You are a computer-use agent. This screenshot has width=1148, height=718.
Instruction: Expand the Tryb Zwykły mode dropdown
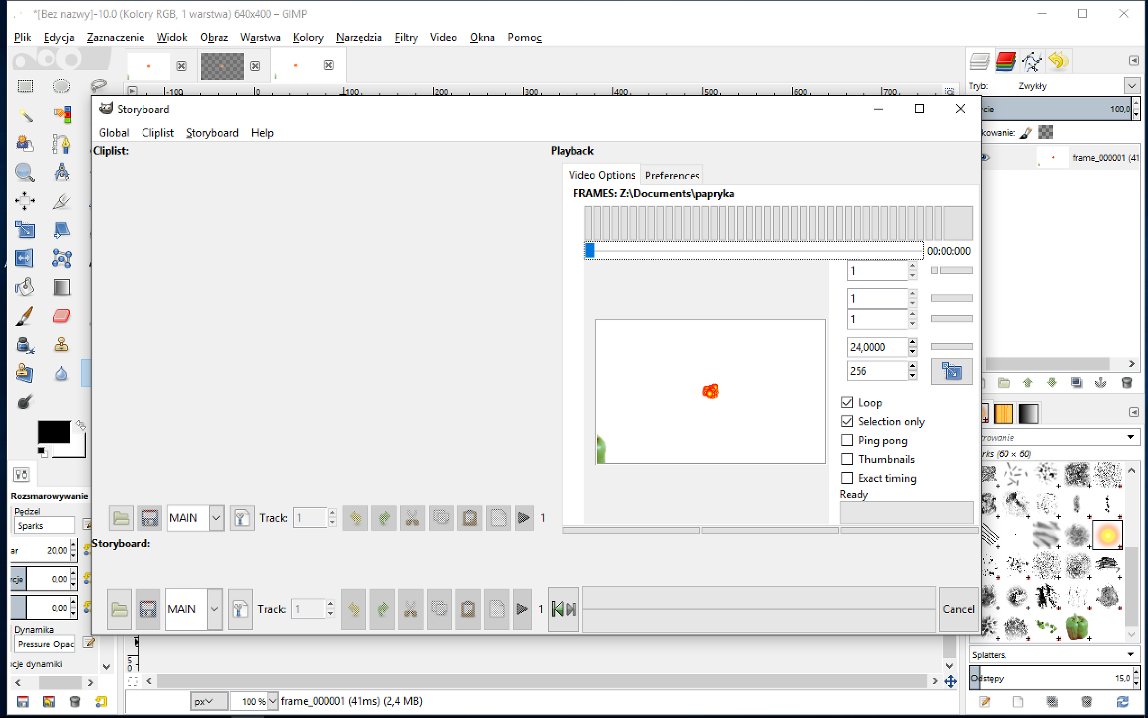1131,86
